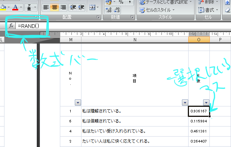Increase decimal places
The width and height of the screenshot is (231, 147).
click(109, 10)
